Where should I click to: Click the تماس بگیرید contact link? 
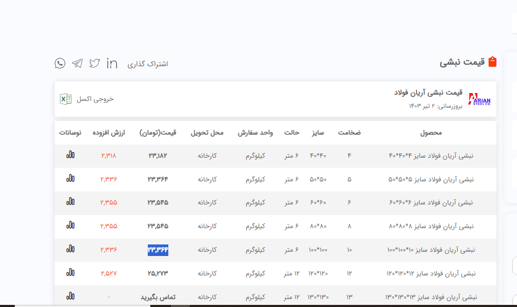tap(158, 297)
